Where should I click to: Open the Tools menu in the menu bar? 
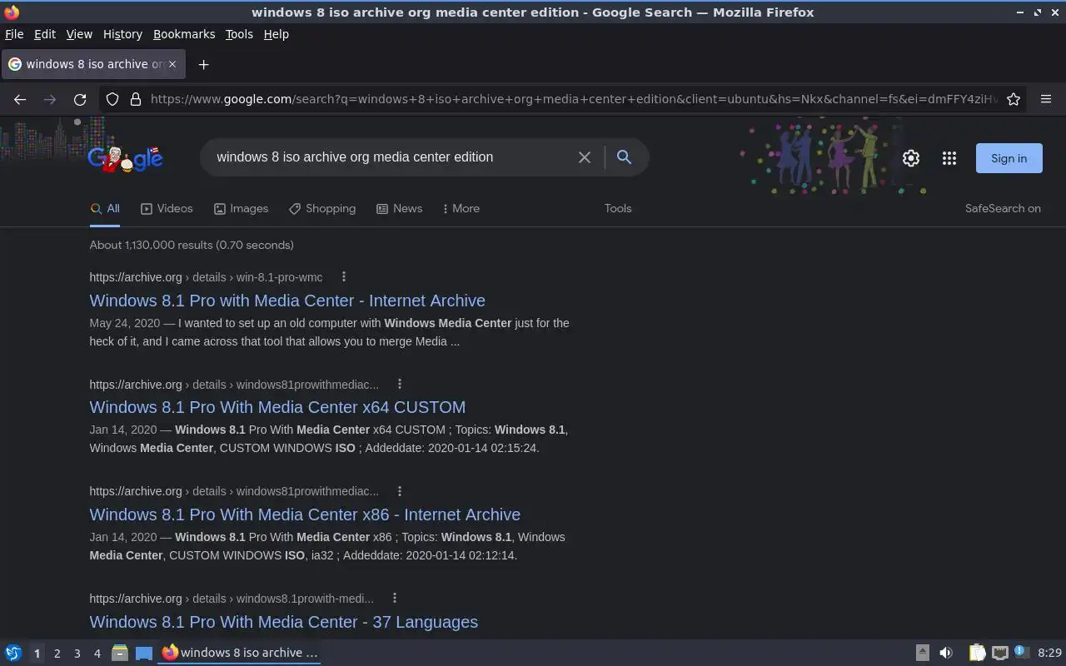point(239,34)
